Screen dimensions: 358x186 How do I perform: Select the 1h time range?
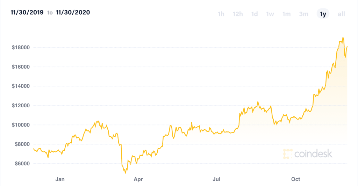(221, 14)
